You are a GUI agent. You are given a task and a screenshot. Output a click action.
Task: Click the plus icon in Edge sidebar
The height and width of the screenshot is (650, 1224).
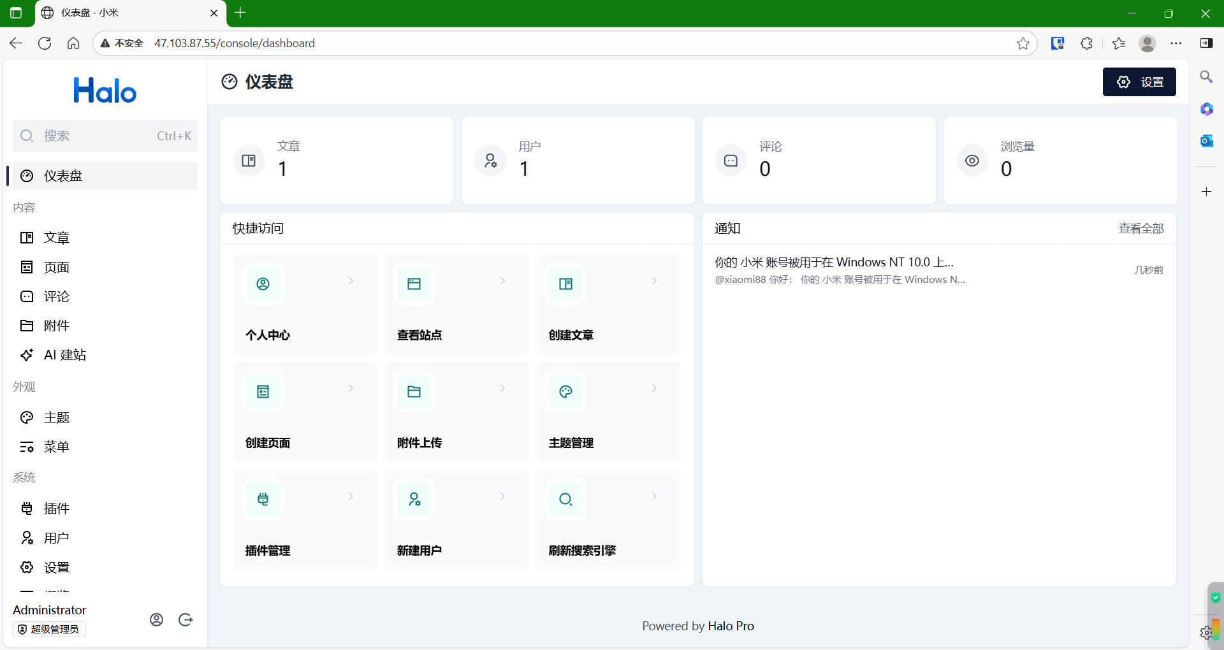[1206, 191]
